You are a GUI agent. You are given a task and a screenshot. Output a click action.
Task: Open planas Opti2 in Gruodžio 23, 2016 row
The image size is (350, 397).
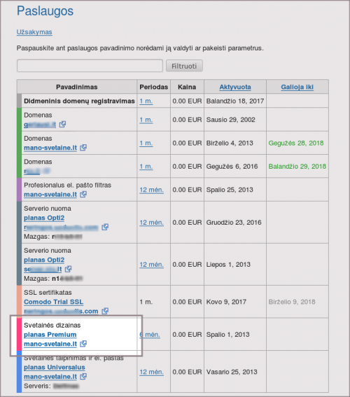(44, 218)
